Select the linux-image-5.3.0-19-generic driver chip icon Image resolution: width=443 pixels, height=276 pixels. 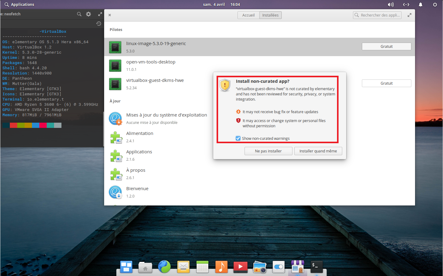[115, 47]
